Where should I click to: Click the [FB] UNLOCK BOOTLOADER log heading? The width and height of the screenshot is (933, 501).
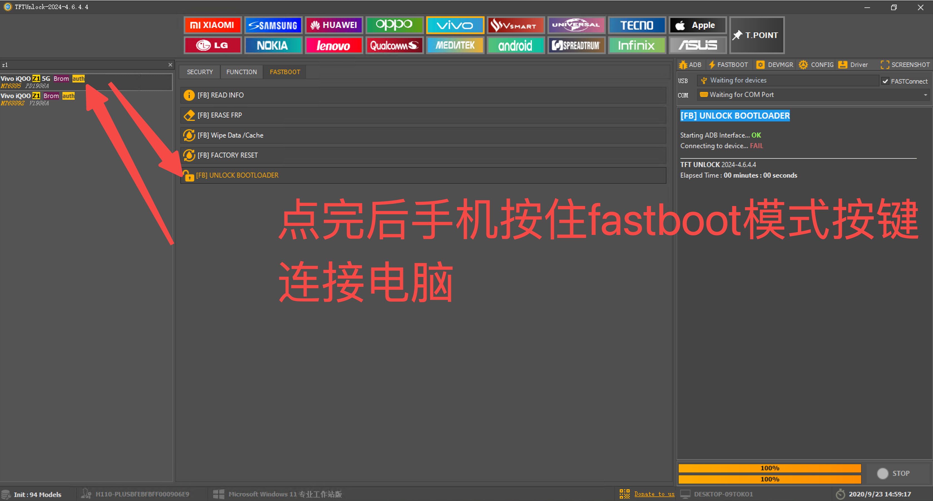(735, 116)
